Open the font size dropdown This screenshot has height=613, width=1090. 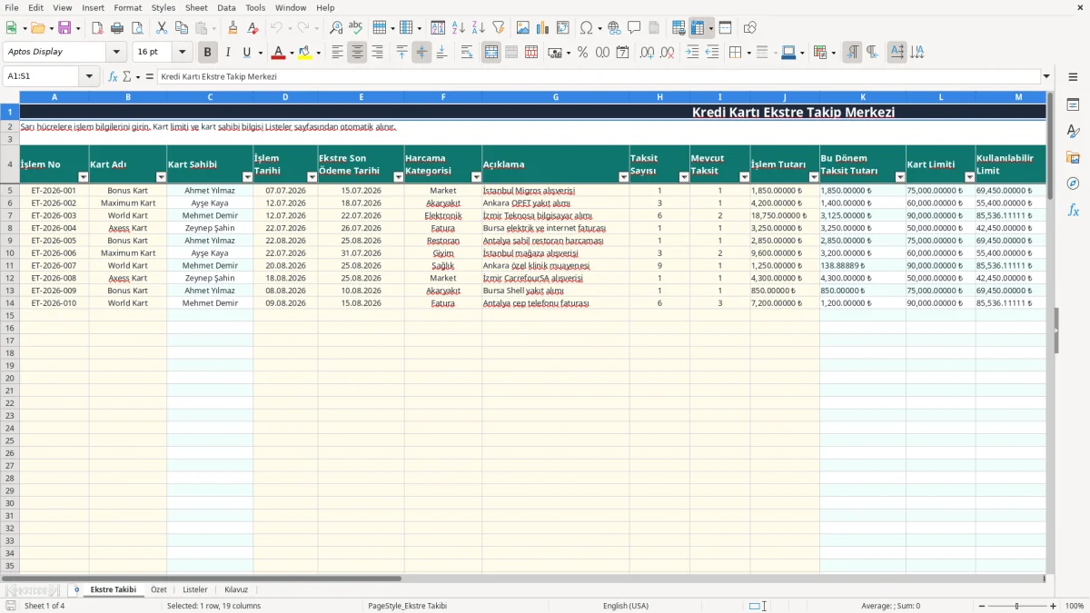click(x=182, y=53)
